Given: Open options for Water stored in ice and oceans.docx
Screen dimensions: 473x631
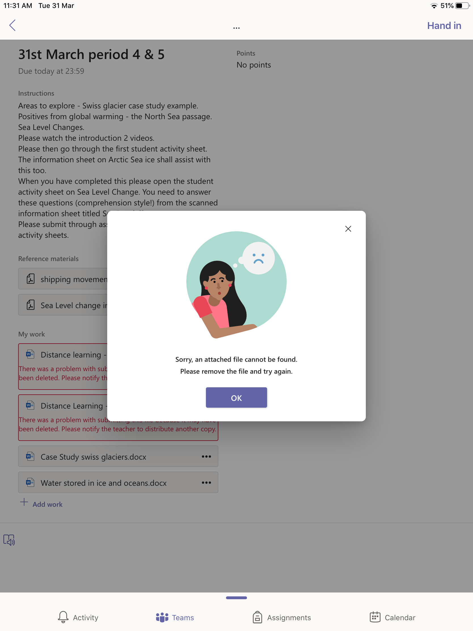Looking at the screenshot, I should [x=206, y=483].
